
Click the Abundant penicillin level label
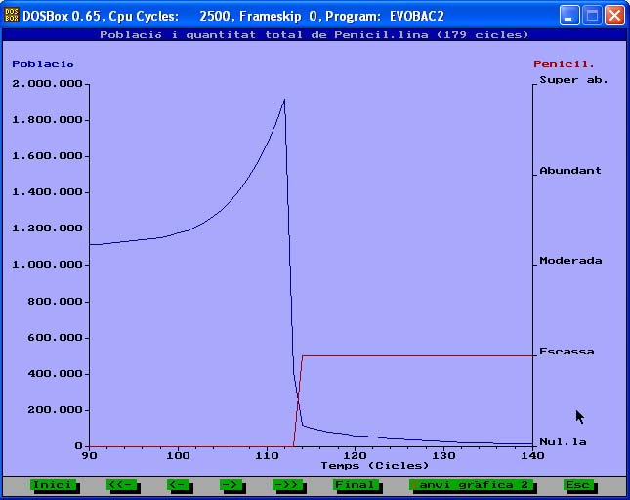[x=570, y=171]
